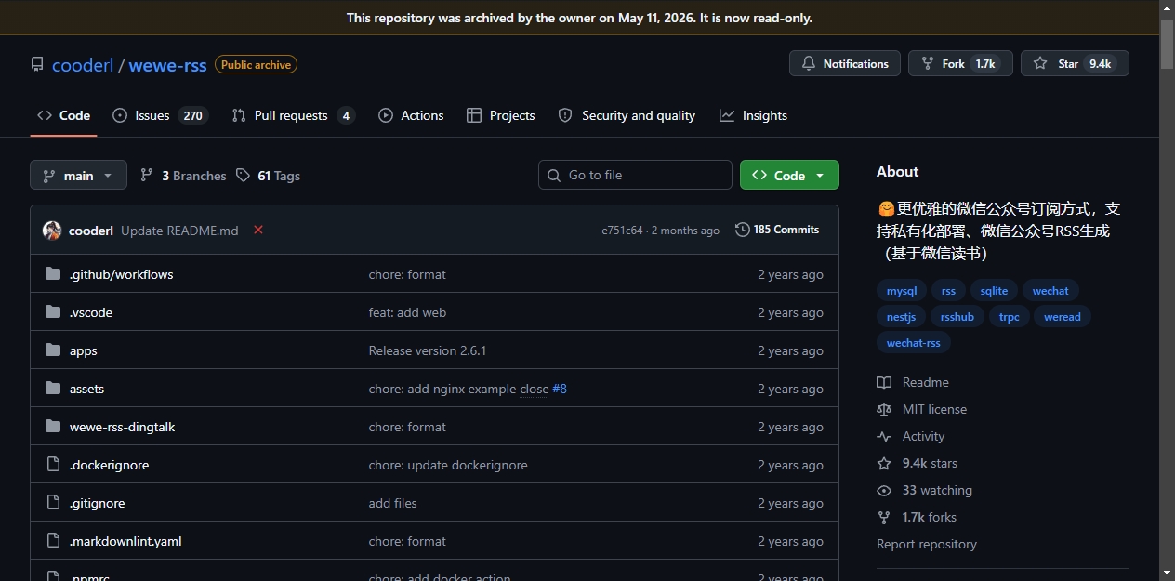The image size is (1175, 581).
Task: Click the file icon beside .dockerignore
Action: (53, 465)
